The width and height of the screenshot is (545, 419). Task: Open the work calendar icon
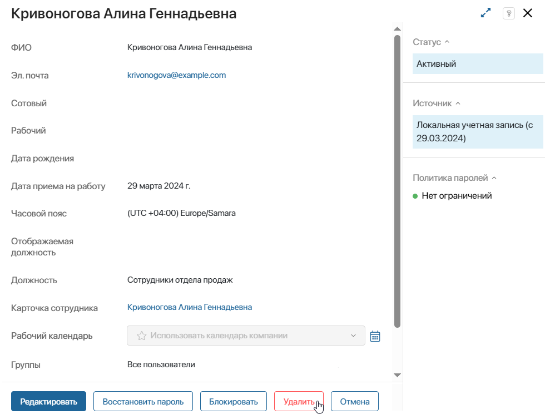click(x=375, y=336)
